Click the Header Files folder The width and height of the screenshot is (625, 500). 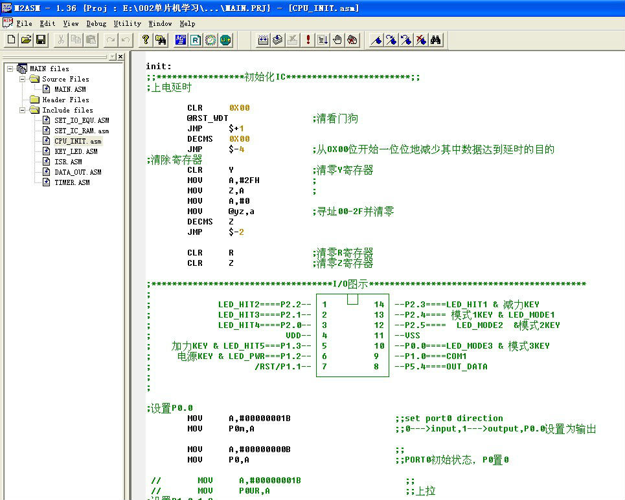click(x=65, y=100)
